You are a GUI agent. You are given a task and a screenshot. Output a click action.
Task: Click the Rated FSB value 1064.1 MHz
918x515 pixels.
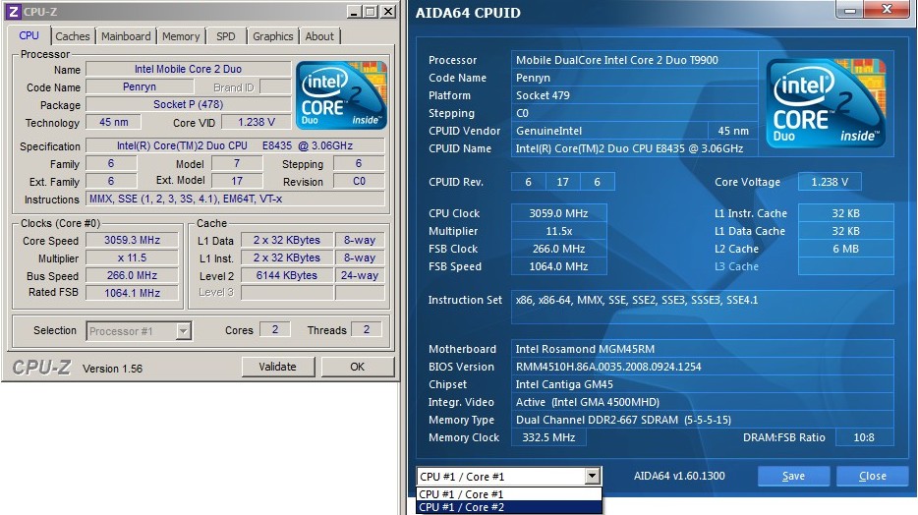coord(133,293)
